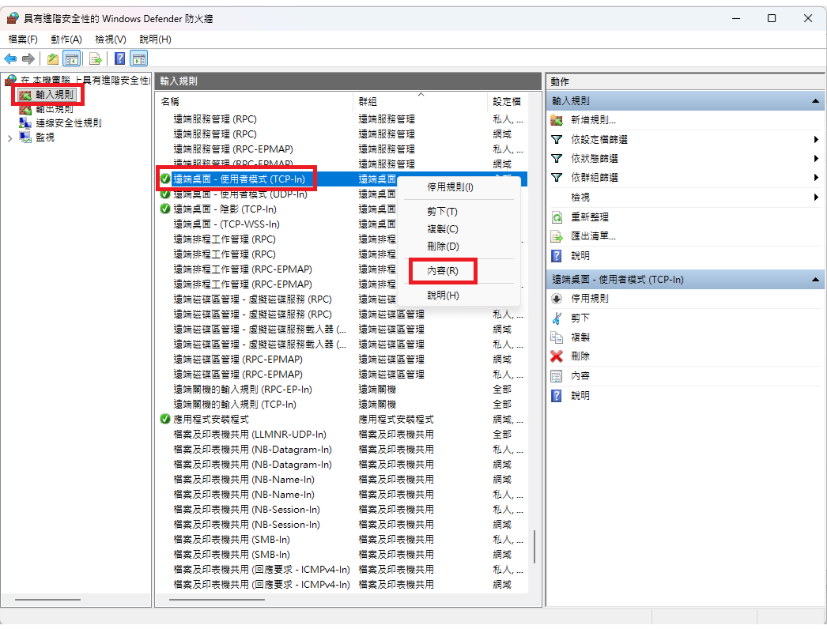
Task: Click the red X 刪除 action
Action: (x=557, y=356)
